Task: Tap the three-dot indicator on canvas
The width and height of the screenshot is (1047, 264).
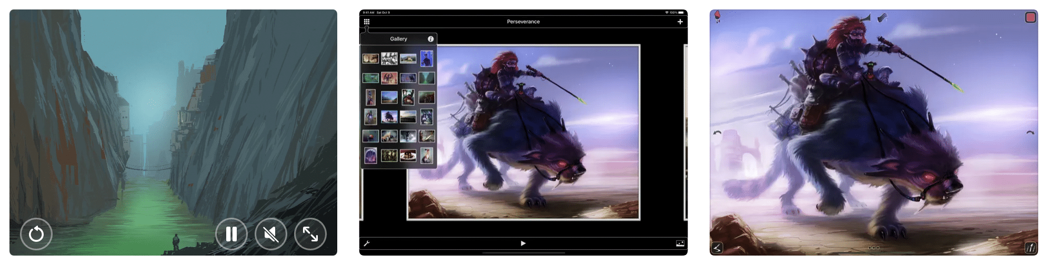Action: [873, 247]
